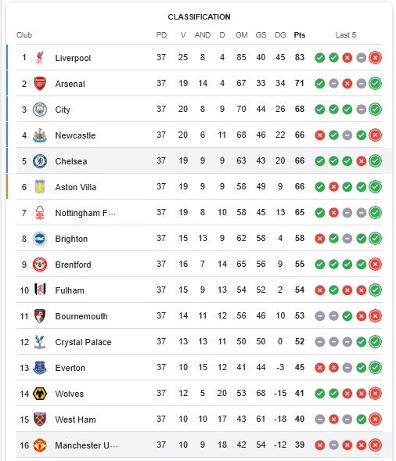Click the Liverpool club crest
The height and width of the screenshot is (461, 396).
[x=40, y=57]
